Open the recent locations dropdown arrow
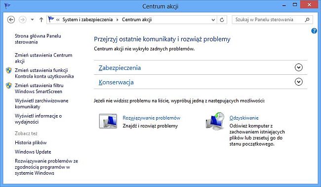 pyautogui.click(x=32, y=20)
